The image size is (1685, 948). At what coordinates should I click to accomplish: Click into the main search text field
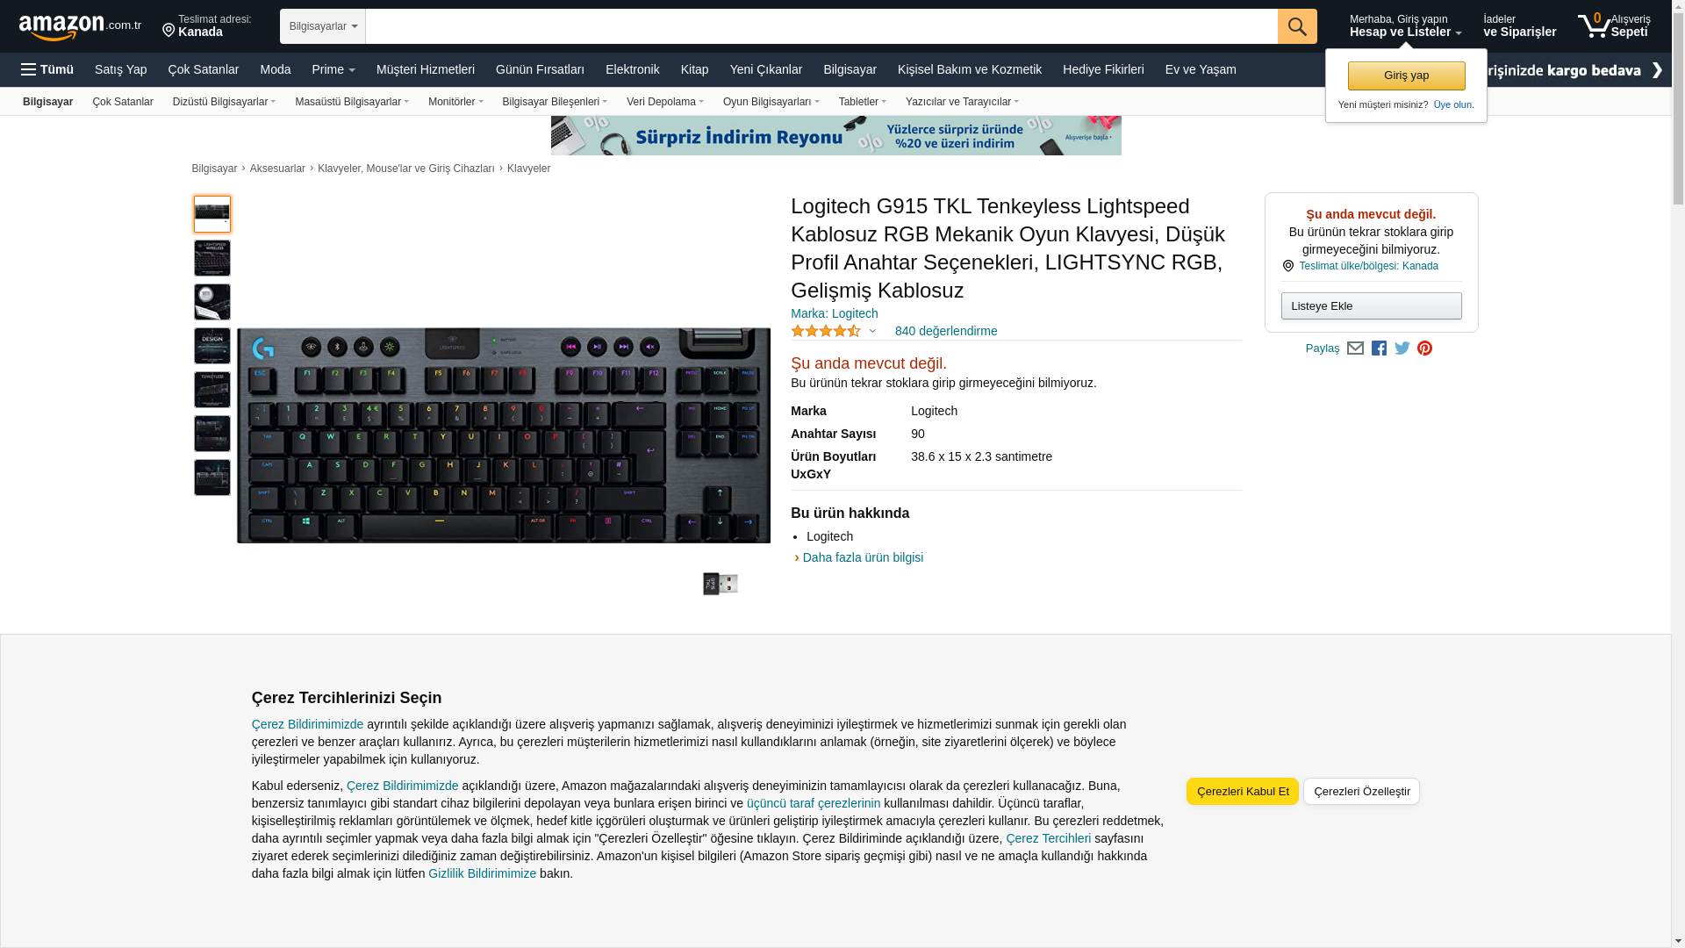click(x=821, y=26)
